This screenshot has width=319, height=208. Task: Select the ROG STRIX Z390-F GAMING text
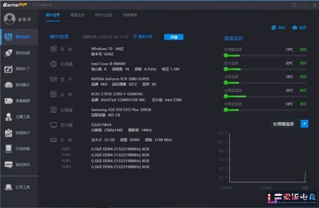117,94
